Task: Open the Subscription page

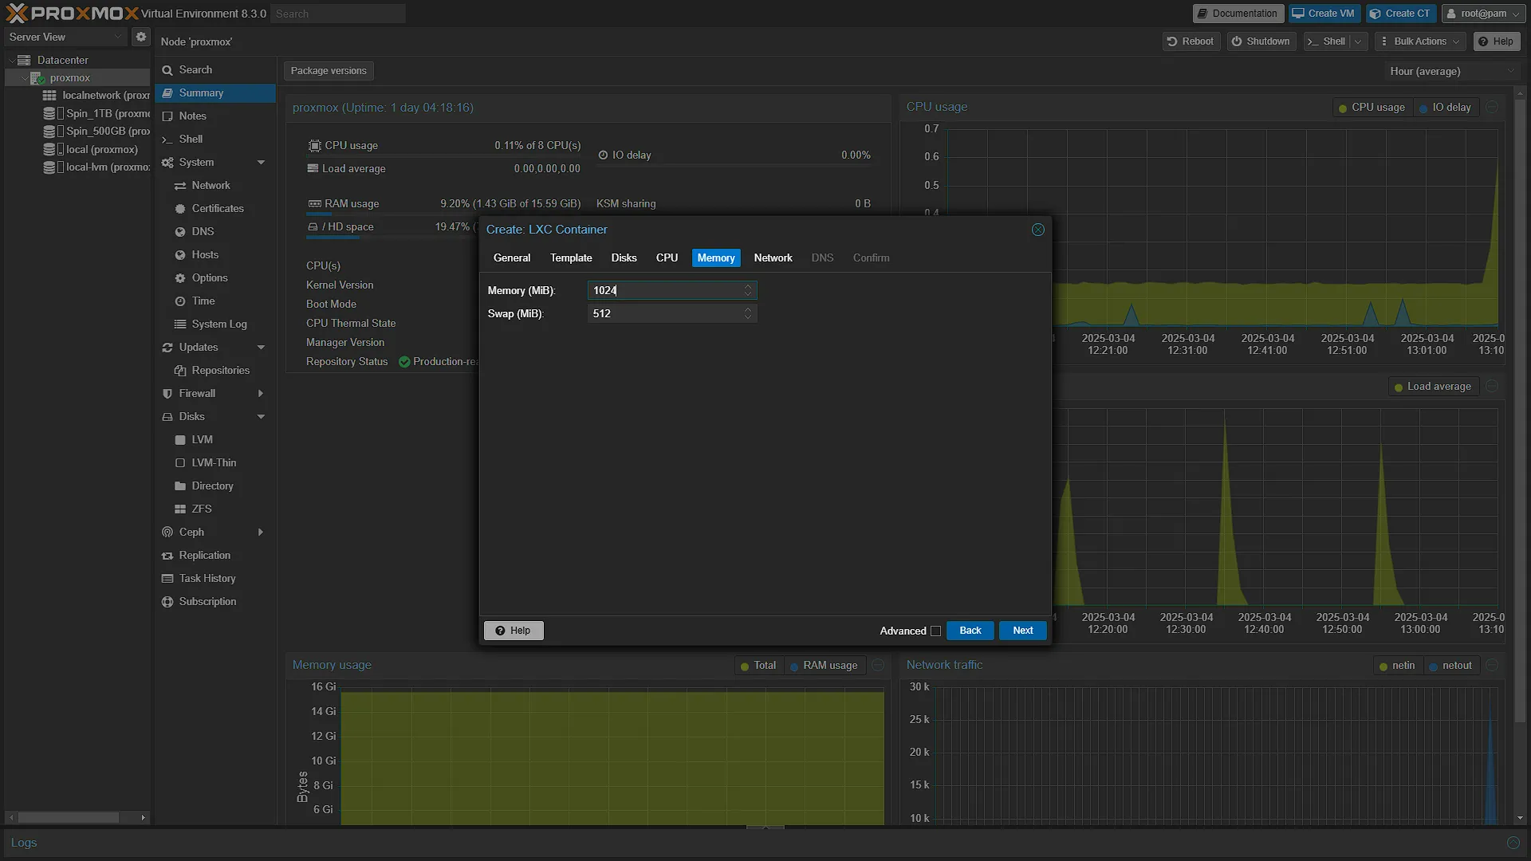Action: pyautogui.click(x=207, y=601)
